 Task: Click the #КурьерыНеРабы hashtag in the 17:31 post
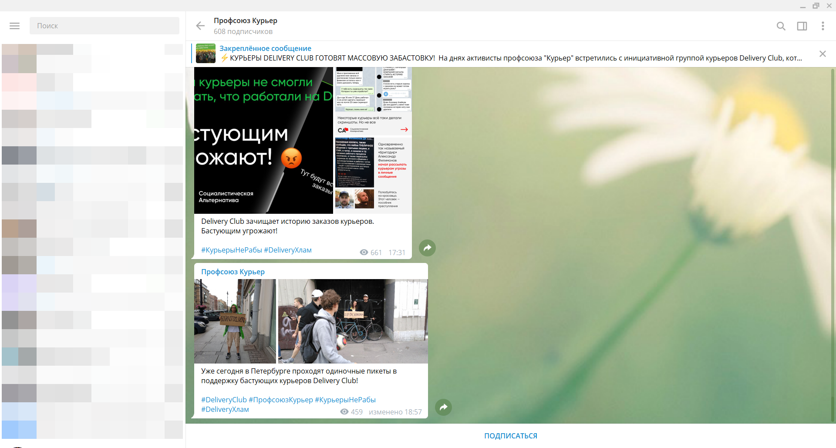pyautogui.click(x=232, y=250)
